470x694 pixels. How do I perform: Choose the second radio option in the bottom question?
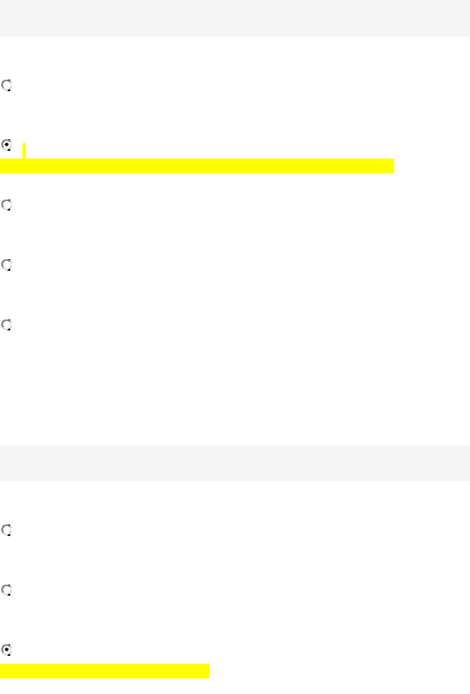point(7,590)
